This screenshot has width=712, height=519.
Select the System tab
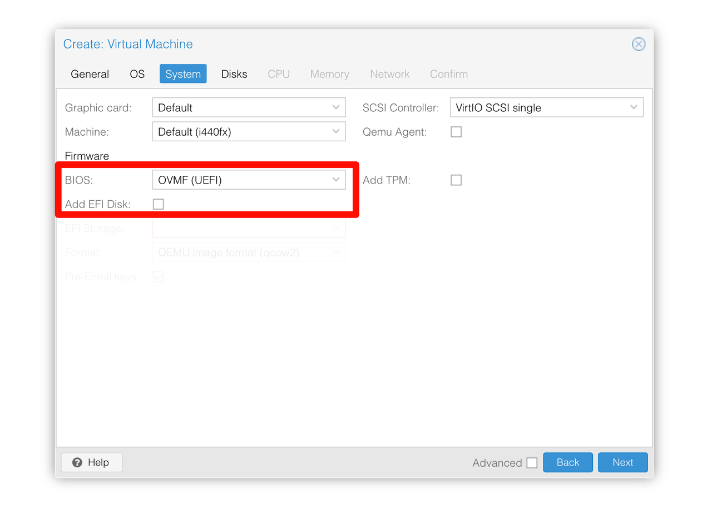click(x=183, y=74)
